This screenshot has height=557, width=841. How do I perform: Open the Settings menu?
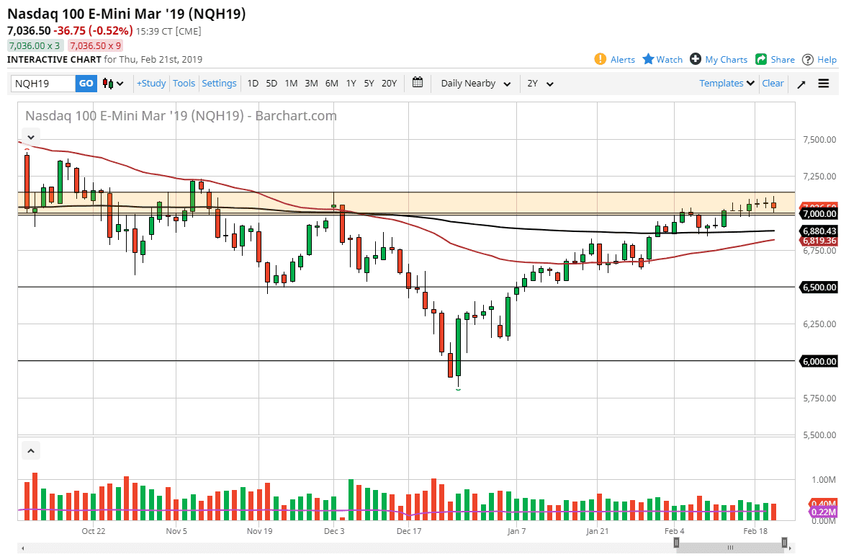(x=219, y=83)
